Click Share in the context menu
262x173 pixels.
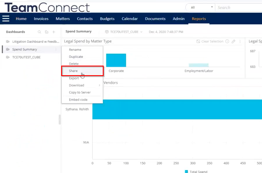[82, 71]
